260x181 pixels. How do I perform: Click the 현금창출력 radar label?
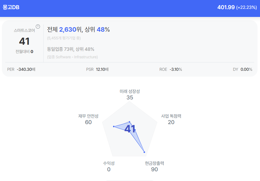155,163
